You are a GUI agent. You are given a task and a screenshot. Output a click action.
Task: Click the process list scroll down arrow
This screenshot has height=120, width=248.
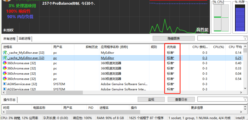(245, 88)
